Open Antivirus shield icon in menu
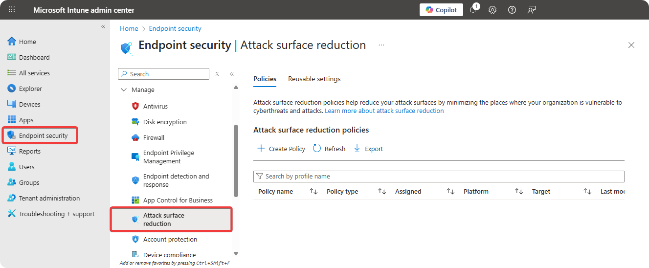 pos(135,106)
